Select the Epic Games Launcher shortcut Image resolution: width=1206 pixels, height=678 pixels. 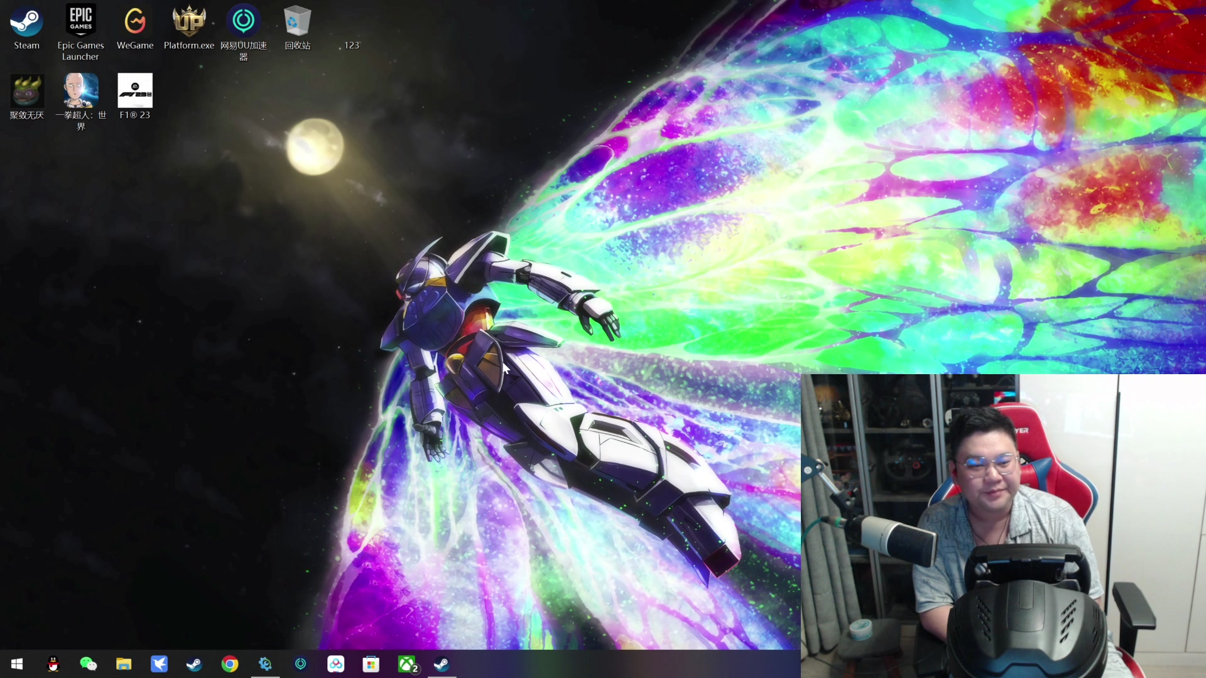[80, 33]
